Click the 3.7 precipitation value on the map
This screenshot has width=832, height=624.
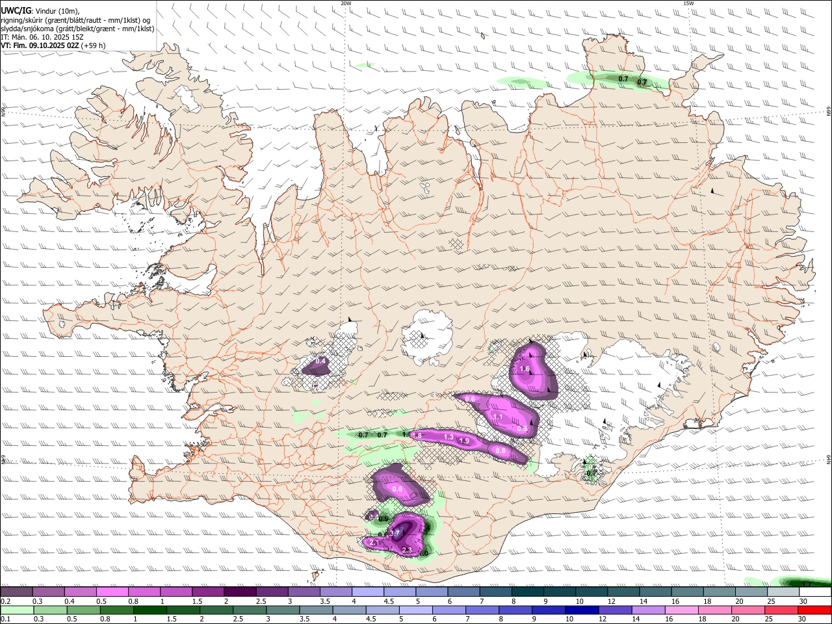[x=394, y=534]
